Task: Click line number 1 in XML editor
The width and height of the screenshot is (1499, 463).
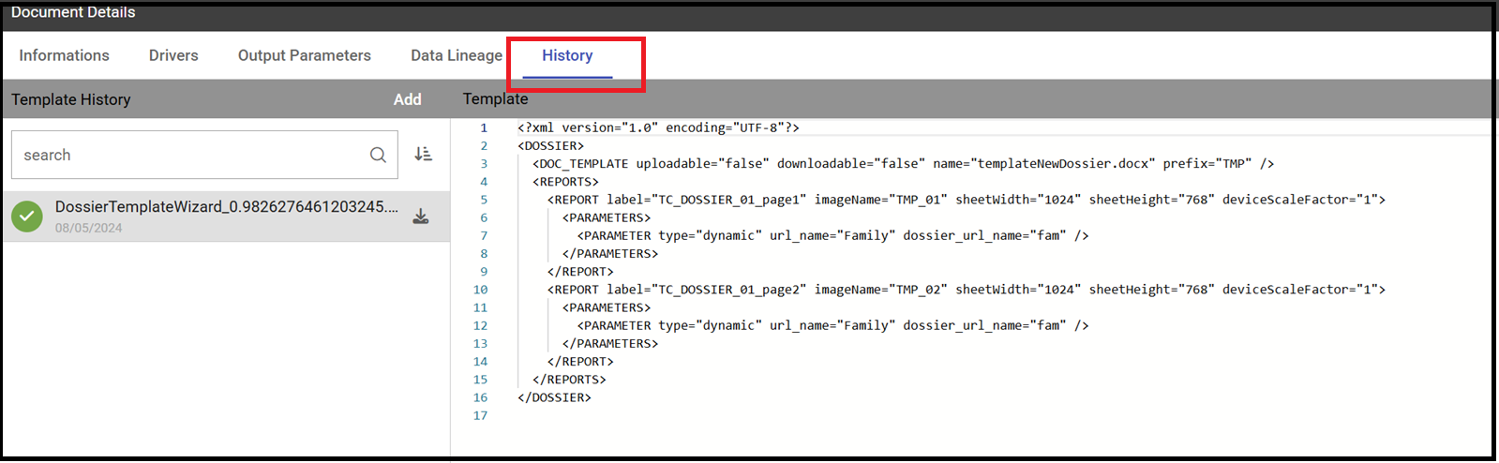Action: 484,127
